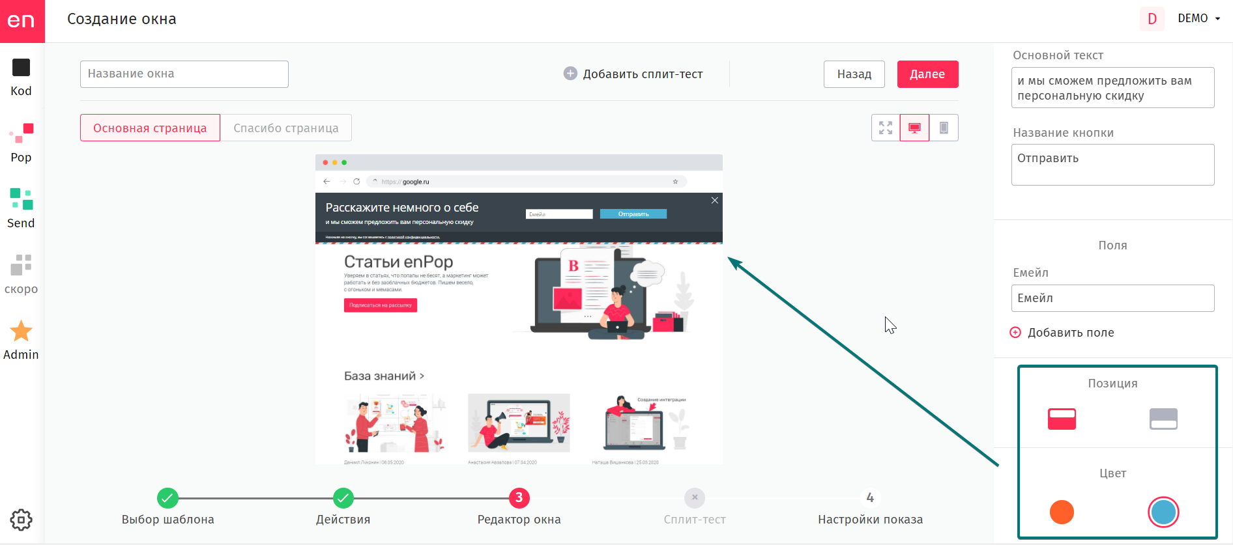Go to step 'Действия'
The height and width of the screenshot is (545, 1233).
click(x=343, y=498)
